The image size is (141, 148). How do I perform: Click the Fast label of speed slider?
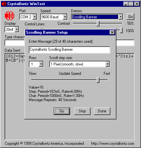(x=107, y=74)
